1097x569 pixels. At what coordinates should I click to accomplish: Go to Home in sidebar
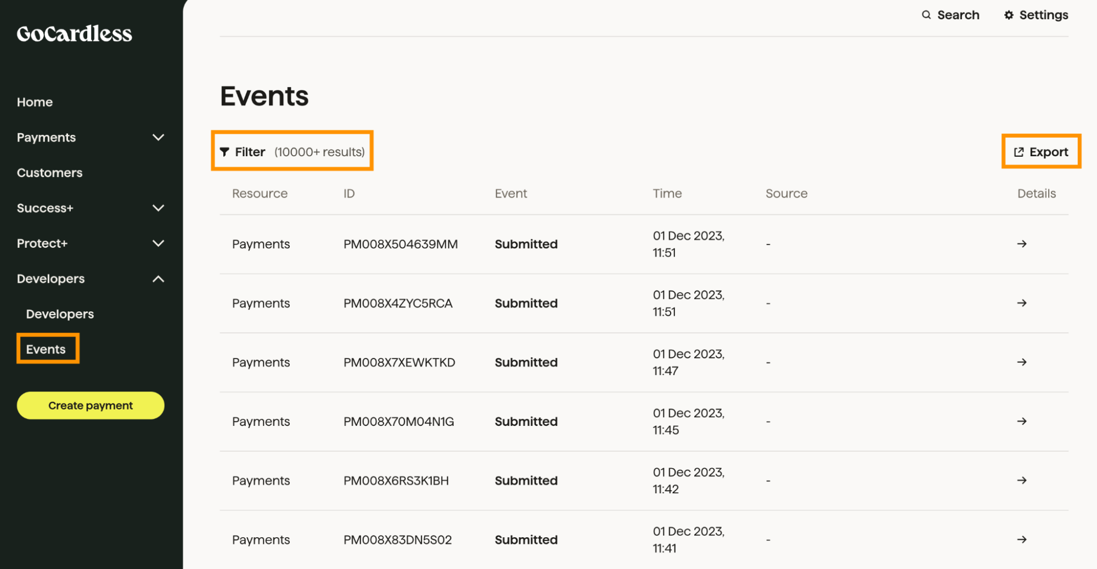coord(35,102)
